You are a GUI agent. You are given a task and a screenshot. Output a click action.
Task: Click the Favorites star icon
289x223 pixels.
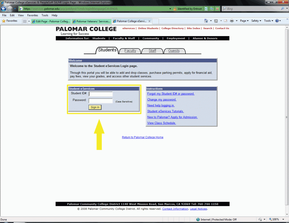pos(4,21)
